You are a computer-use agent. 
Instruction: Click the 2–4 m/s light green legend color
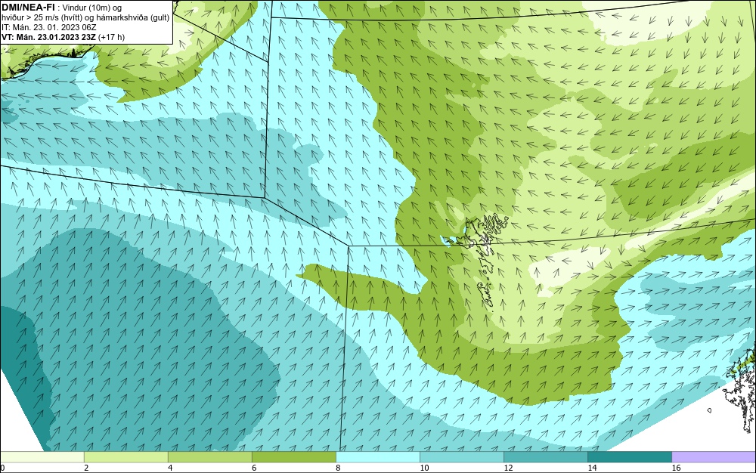125,457
